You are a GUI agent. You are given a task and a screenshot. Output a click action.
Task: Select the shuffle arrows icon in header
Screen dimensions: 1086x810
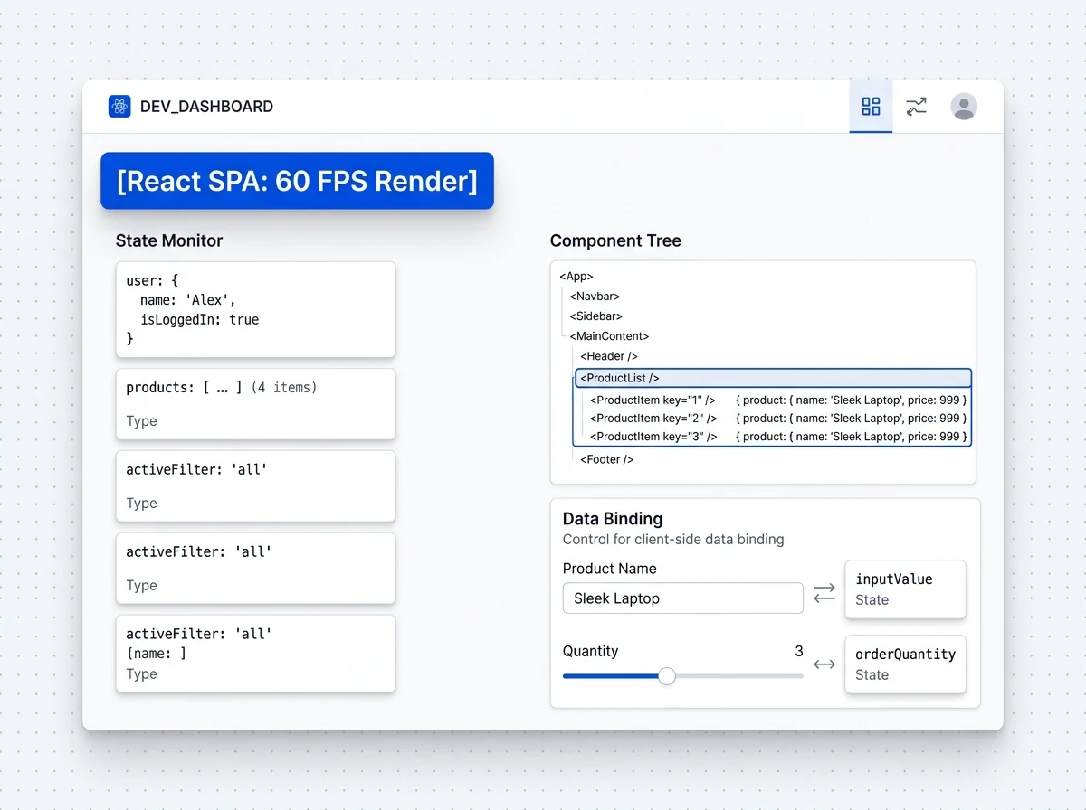(917, 107)
